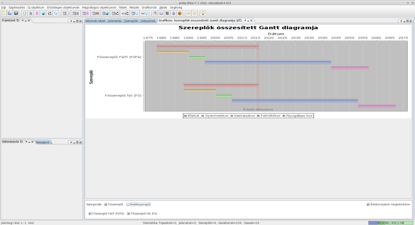Click the orange spiral Memoria icon

(180, 13)
